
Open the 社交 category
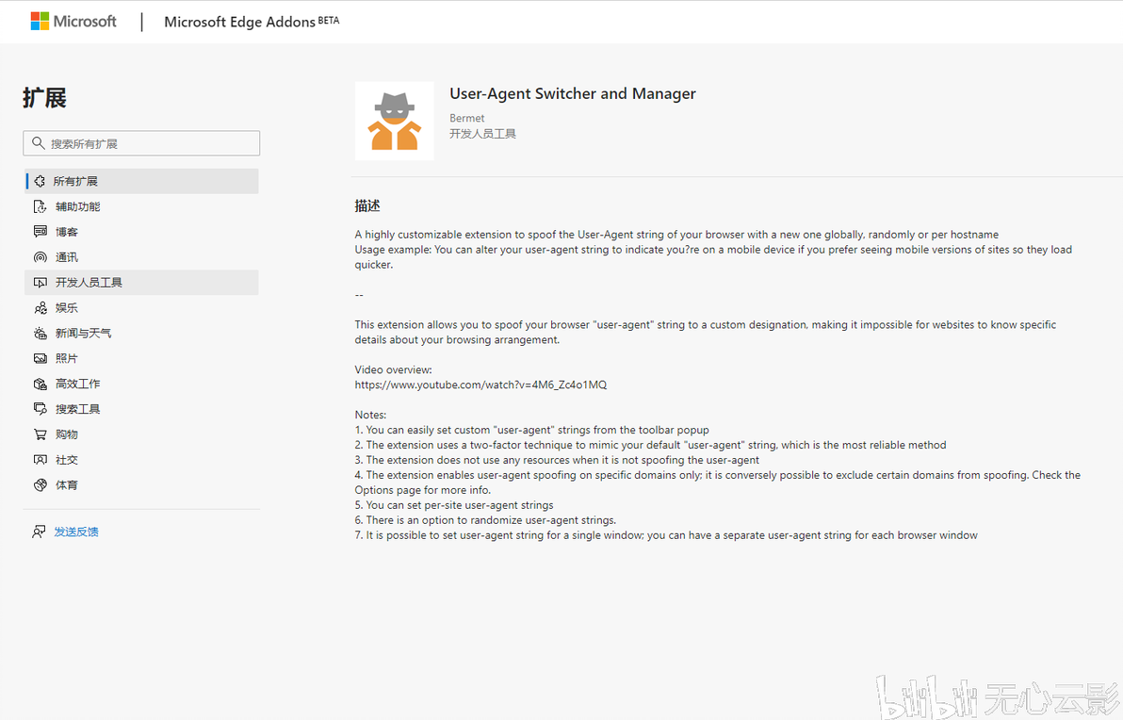pos(66,460)
